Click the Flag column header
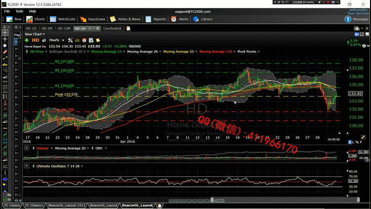 (x=17, y=35)
